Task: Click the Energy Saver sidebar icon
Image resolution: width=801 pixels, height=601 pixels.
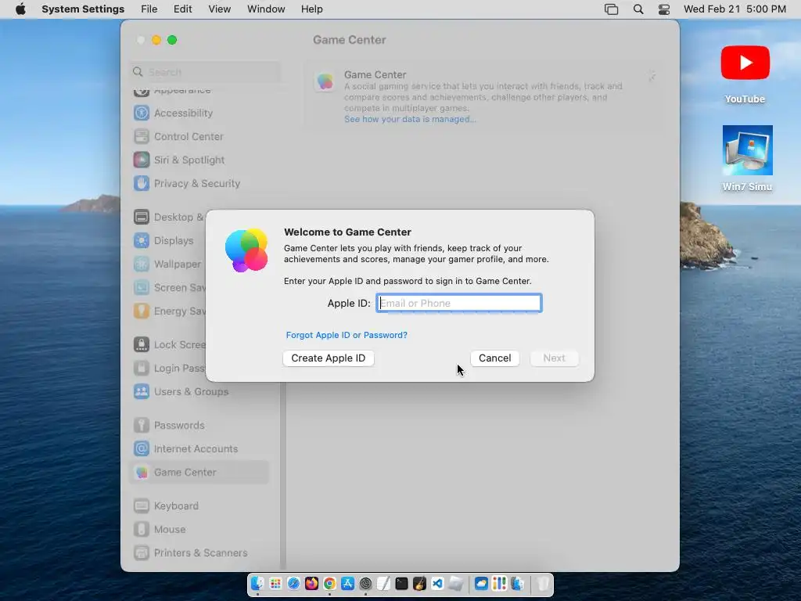Action: pyautogui.click(x=142, y=311)
